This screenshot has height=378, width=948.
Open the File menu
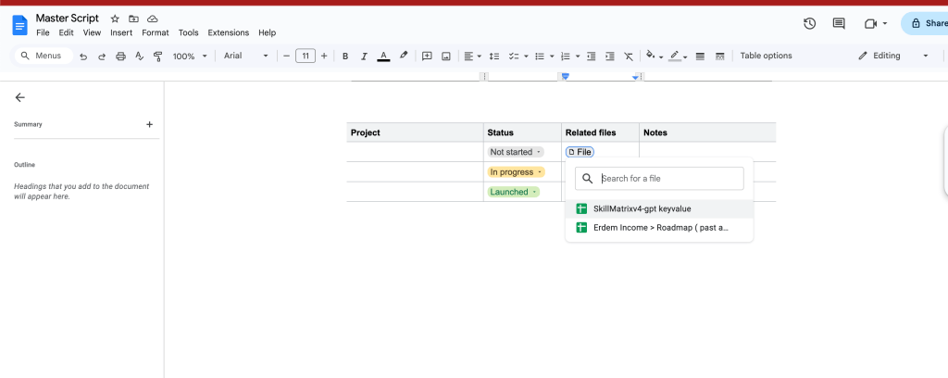click(x=43, y=32)
